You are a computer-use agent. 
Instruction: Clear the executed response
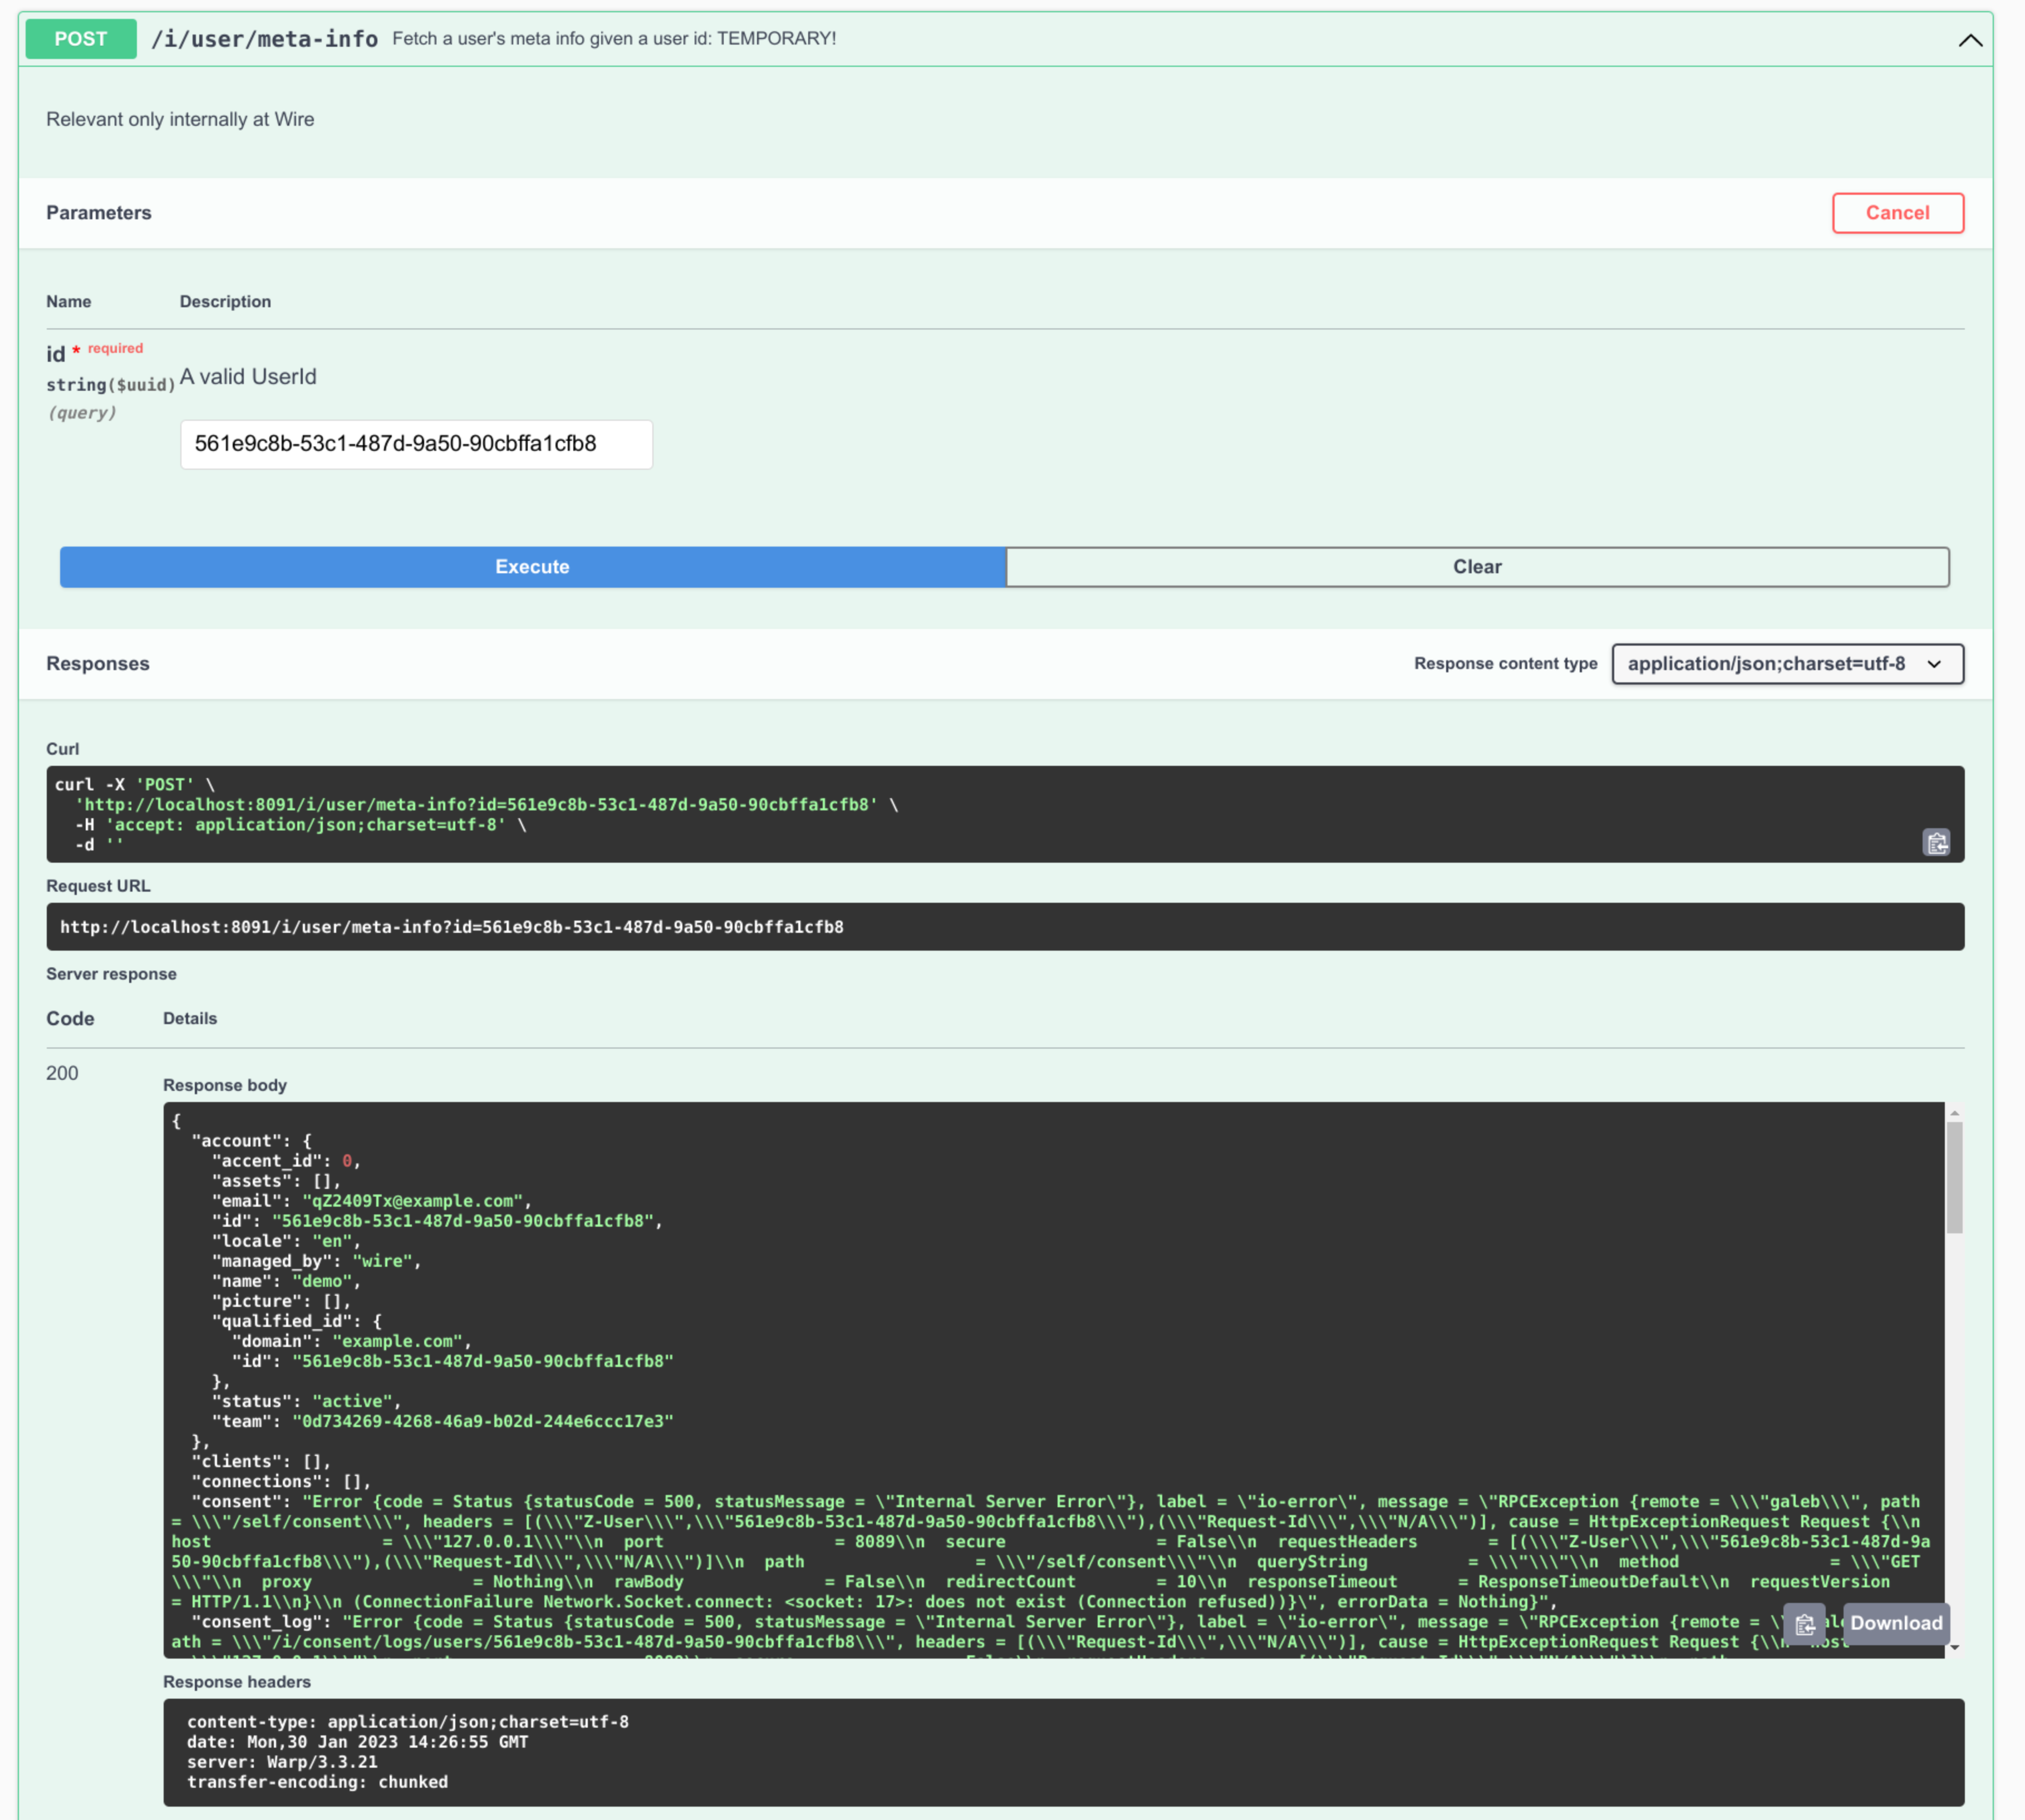[1476, 567]
